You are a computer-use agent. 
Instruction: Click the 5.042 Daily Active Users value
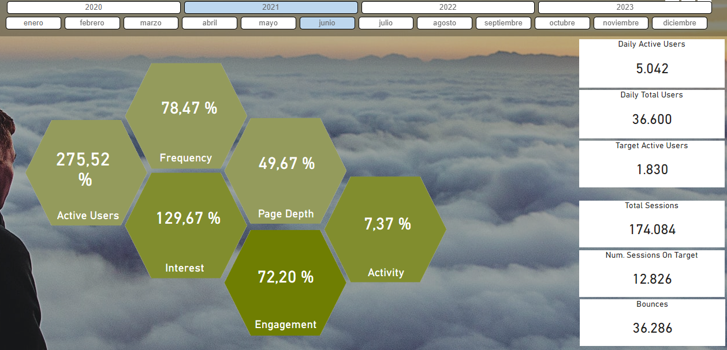coord(652,69)
